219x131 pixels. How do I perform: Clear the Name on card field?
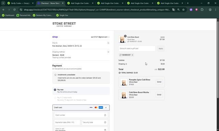(105, 130)
